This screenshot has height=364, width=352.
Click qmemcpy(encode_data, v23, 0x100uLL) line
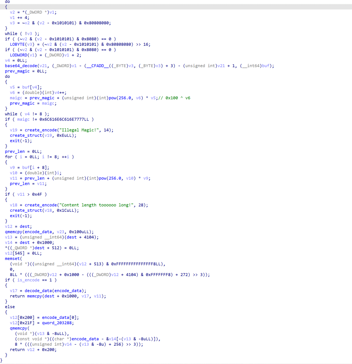coord(50,232)
